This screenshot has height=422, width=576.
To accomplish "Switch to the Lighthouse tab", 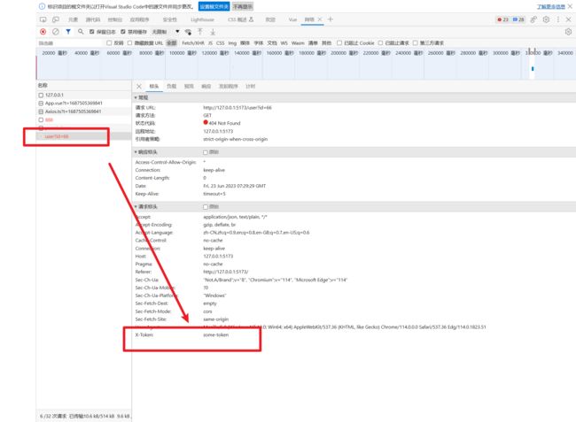I will tap(202, 19).
